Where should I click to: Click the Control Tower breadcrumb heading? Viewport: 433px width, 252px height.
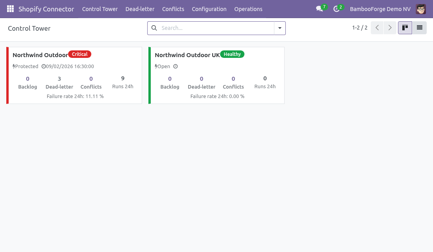click(29, 28)
